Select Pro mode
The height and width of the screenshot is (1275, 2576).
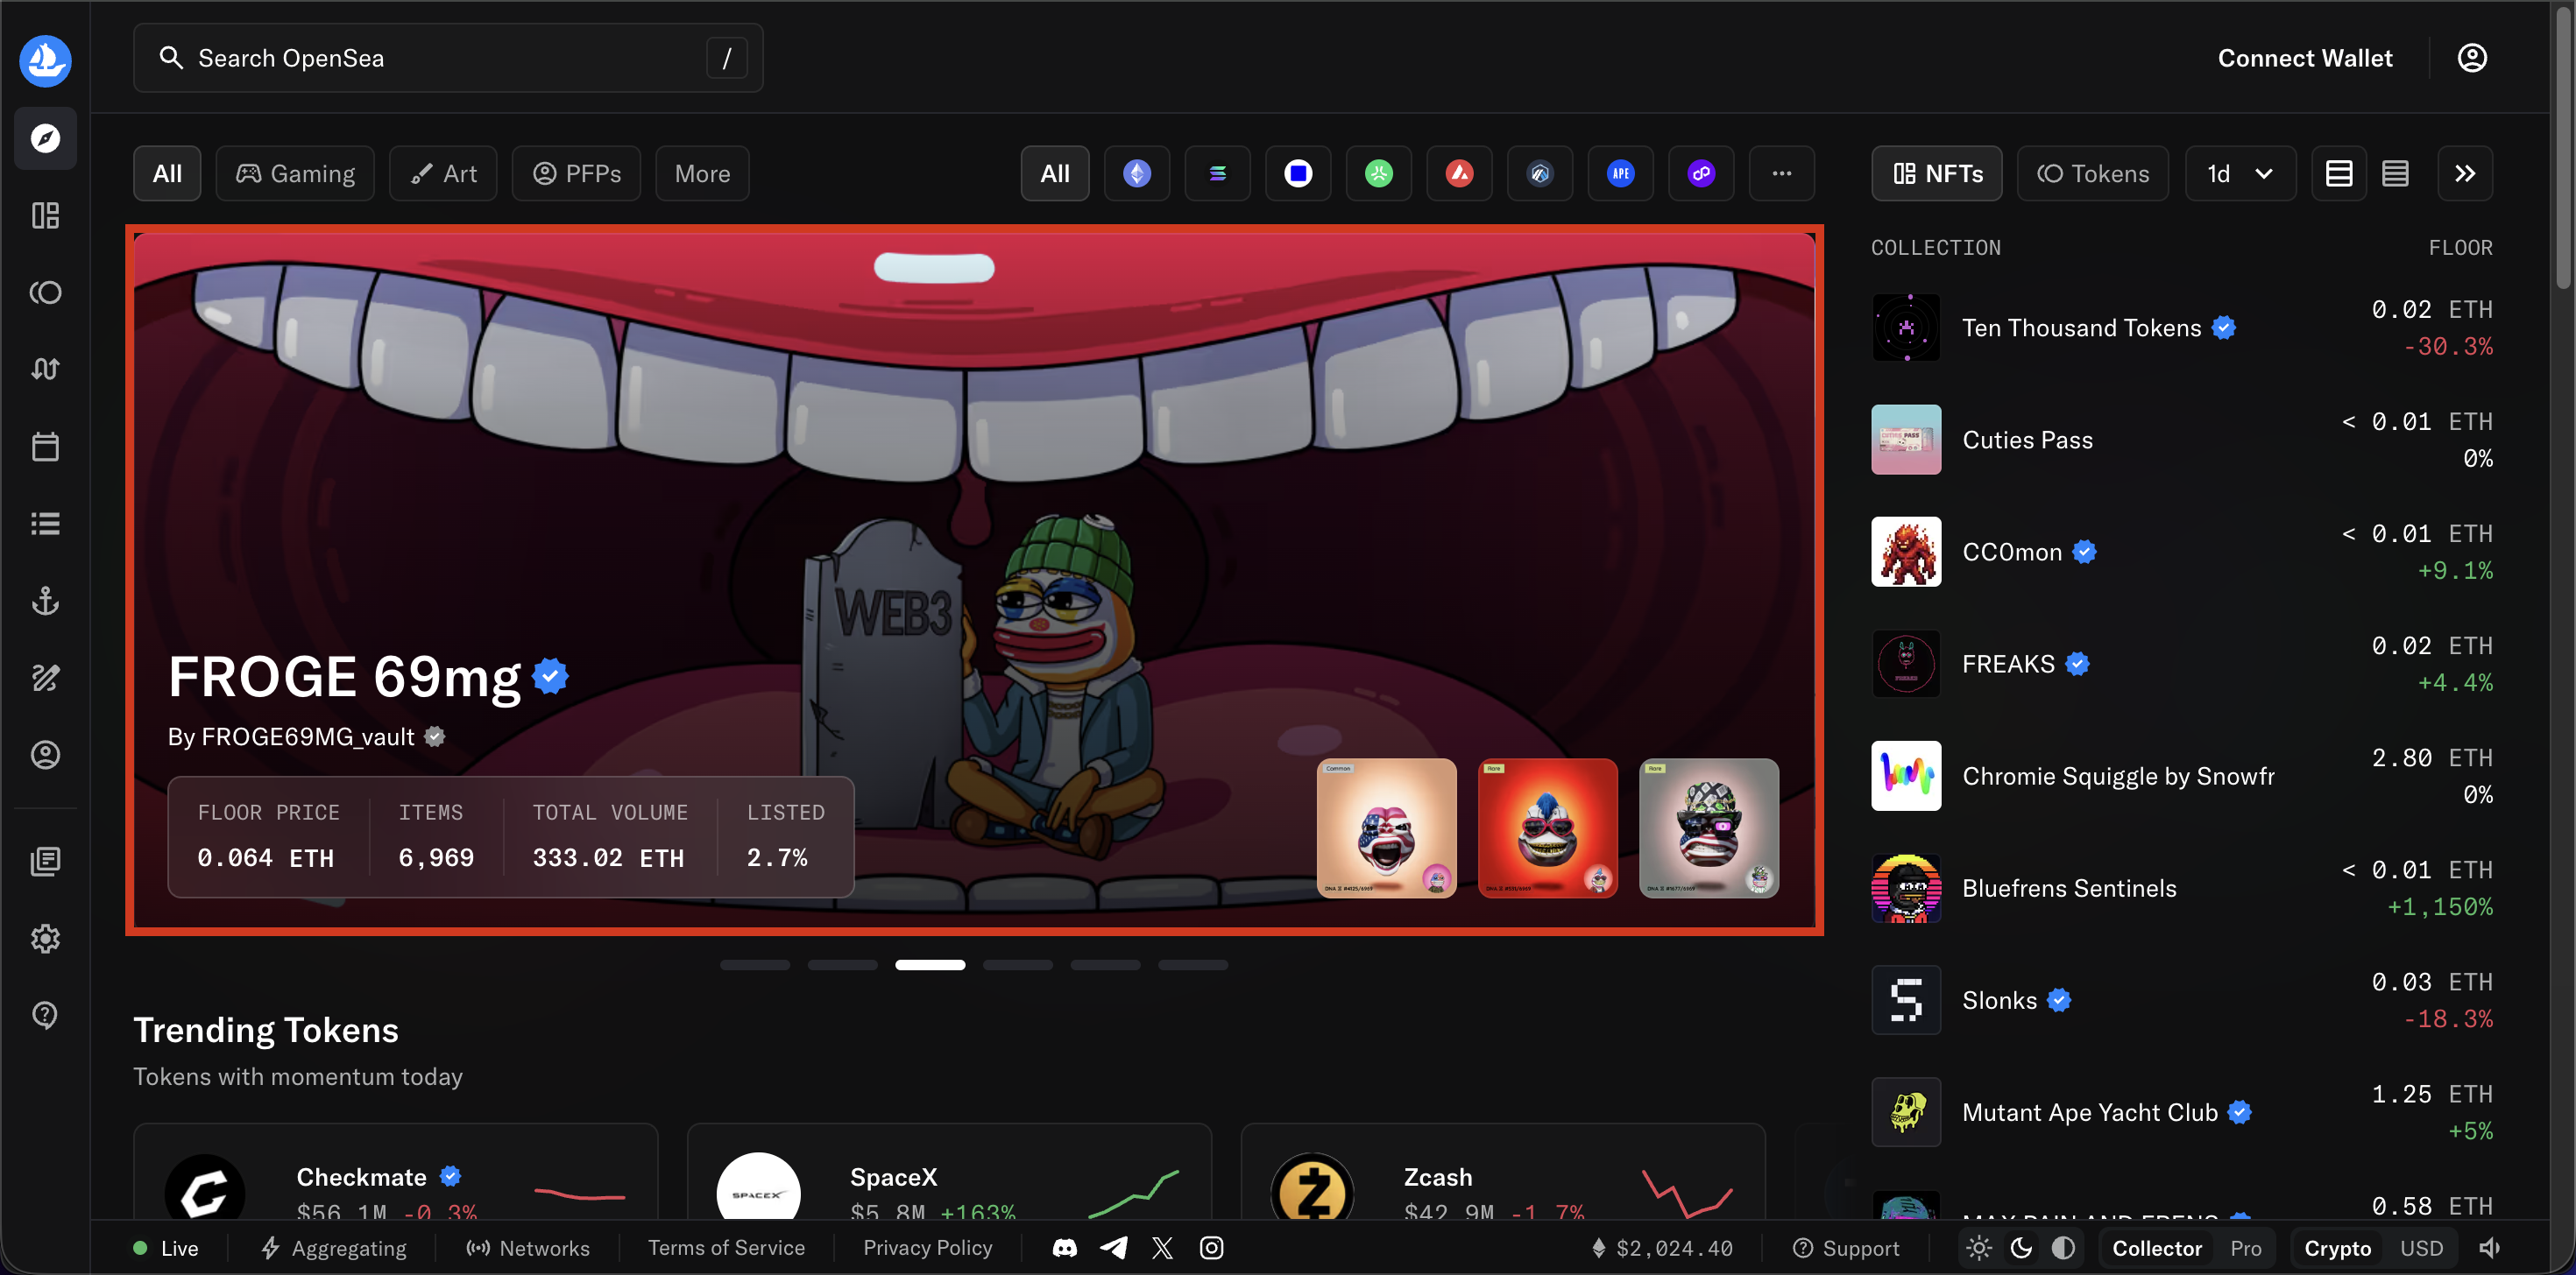2245,1248
